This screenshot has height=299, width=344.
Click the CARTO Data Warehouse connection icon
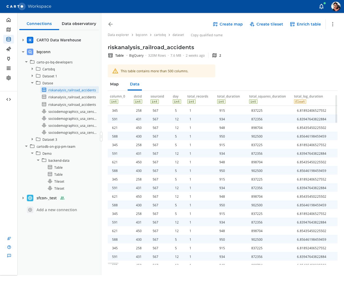coord(30,40)
